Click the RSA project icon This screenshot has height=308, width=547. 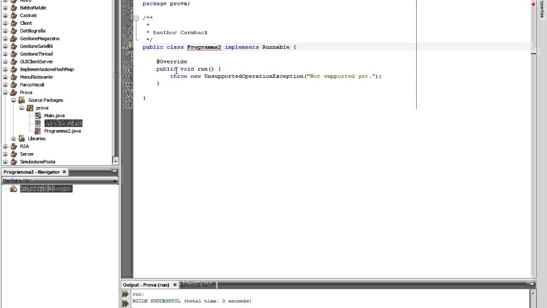14,146
